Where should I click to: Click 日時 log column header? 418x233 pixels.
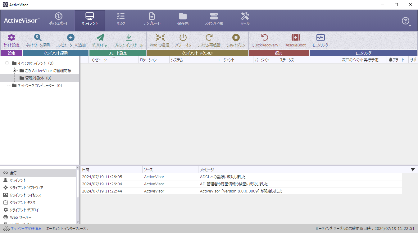111,170
